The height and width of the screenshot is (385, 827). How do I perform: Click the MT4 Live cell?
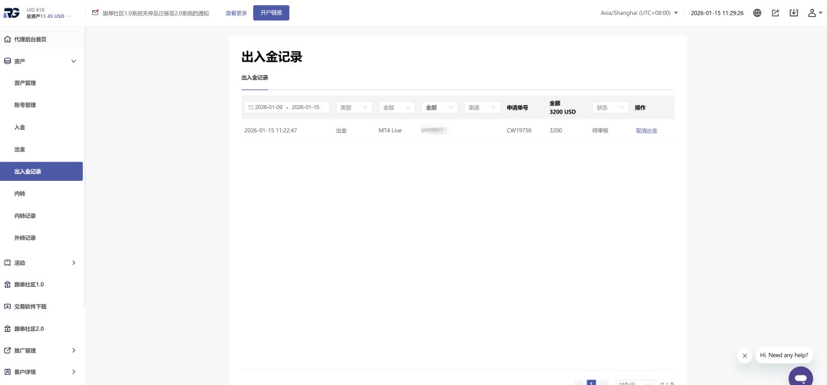[390, 130]
